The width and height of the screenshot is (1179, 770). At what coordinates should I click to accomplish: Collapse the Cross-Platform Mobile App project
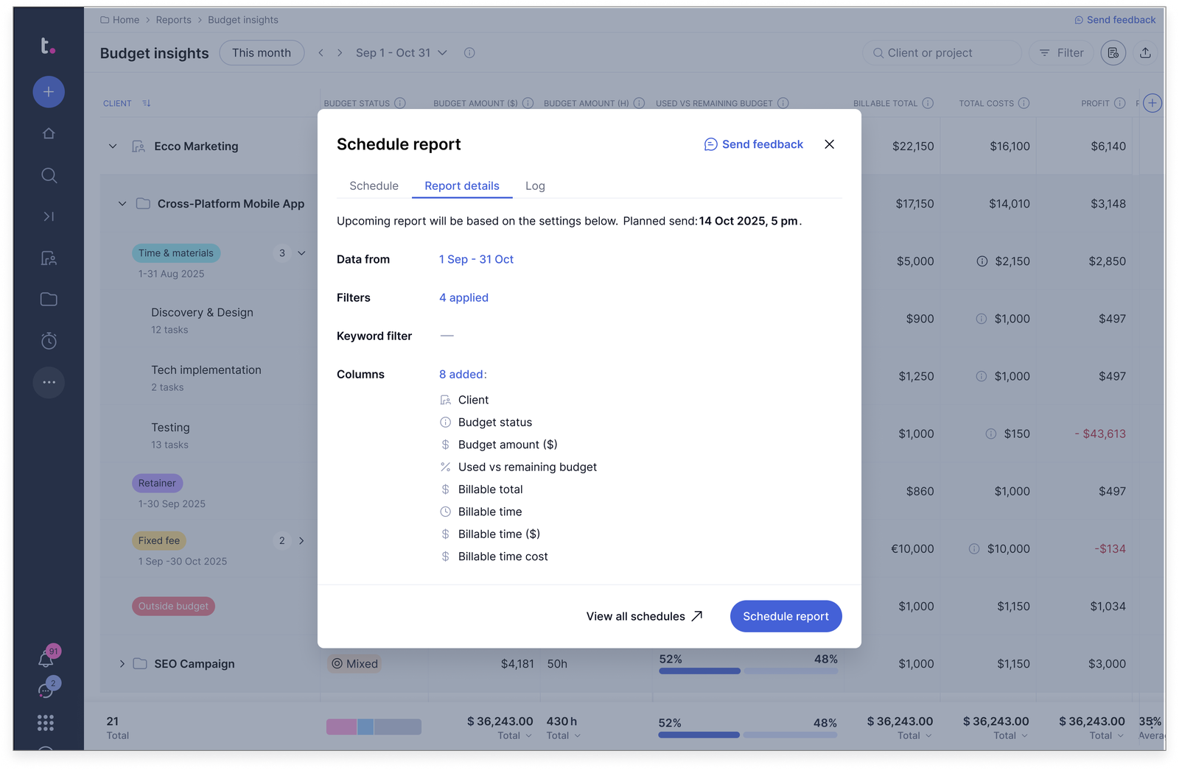[122, 204]
